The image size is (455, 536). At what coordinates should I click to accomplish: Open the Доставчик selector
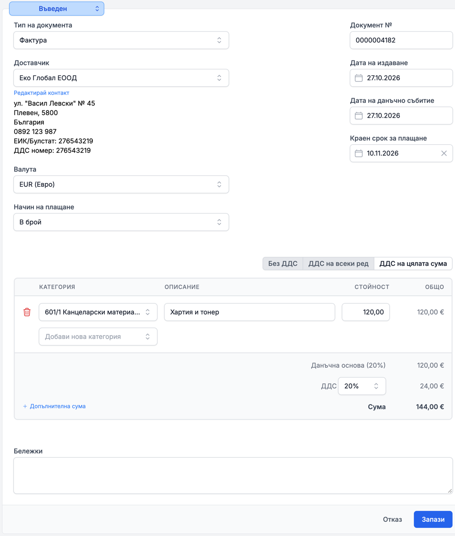pyautogui.click(x=121, y=78)
